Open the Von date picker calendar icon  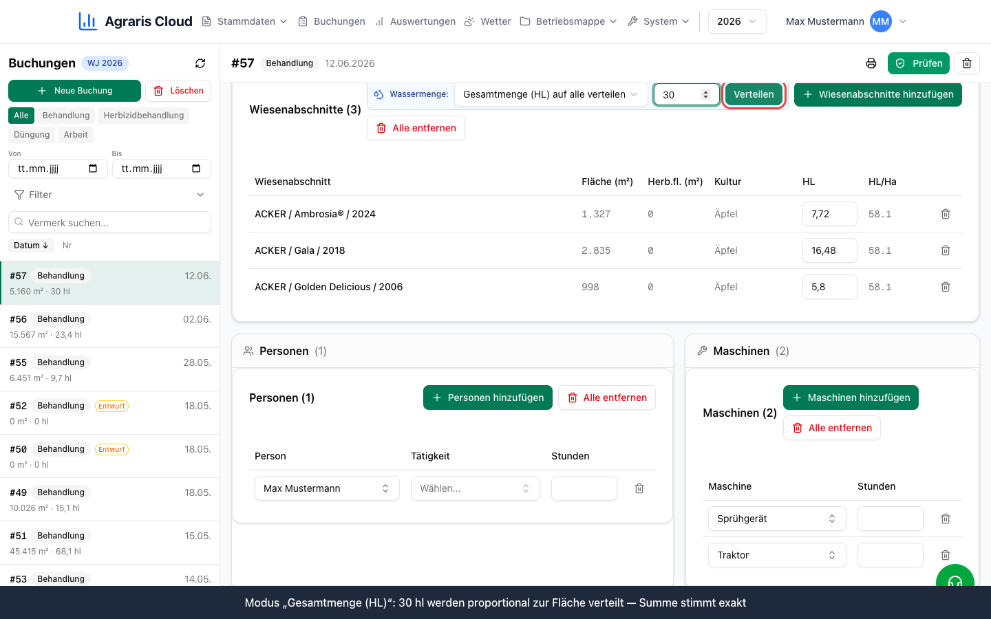(93, 169)
